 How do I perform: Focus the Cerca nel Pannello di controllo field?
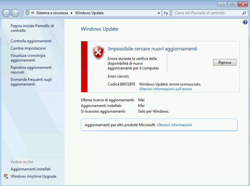coord(207,13)
